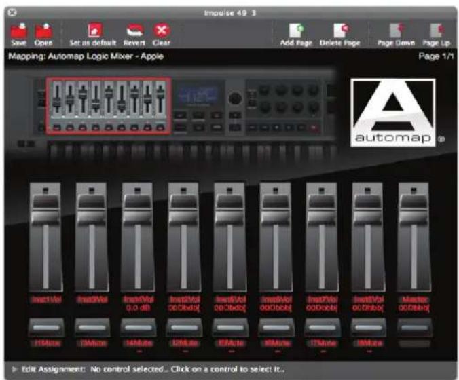Select the fourth fader from the left
The height and width of the screenshot is (380, 459).
[x=183, y=237]
